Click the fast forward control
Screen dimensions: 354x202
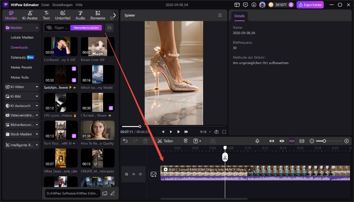(x=186, y=132)
